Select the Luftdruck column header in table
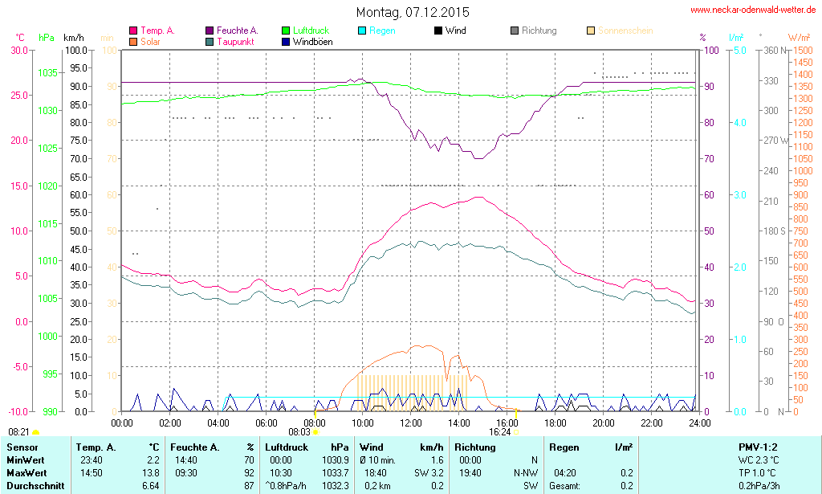This screenshot has height=494, width=822. (286, 447)
